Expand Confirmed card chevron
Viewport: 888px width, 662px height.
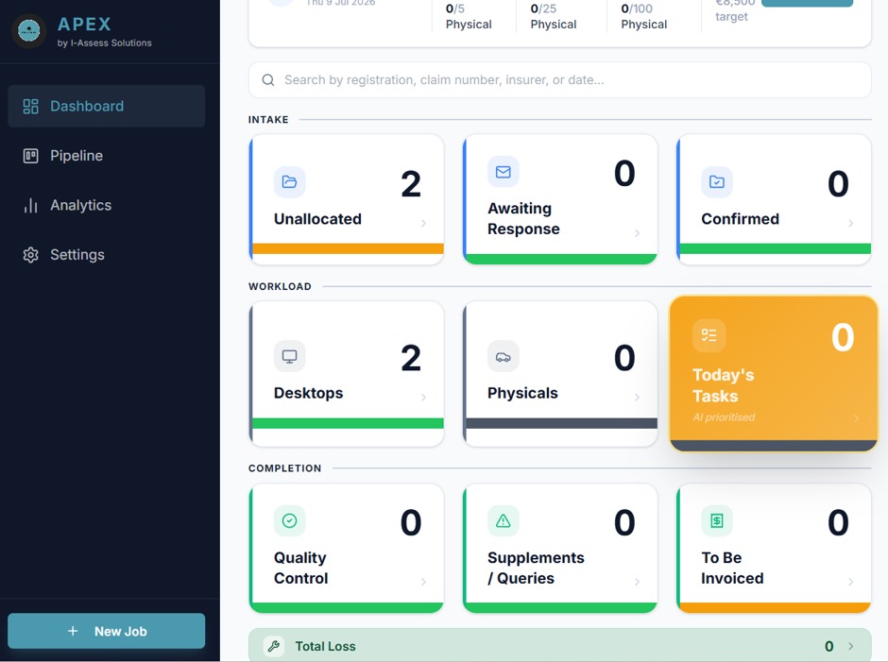[x=850, y=223]
